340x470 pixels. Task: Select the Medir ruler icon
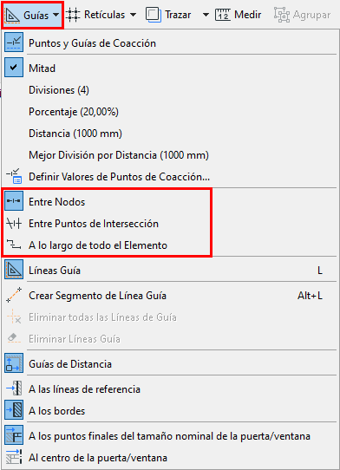click(x=223, y=15)
